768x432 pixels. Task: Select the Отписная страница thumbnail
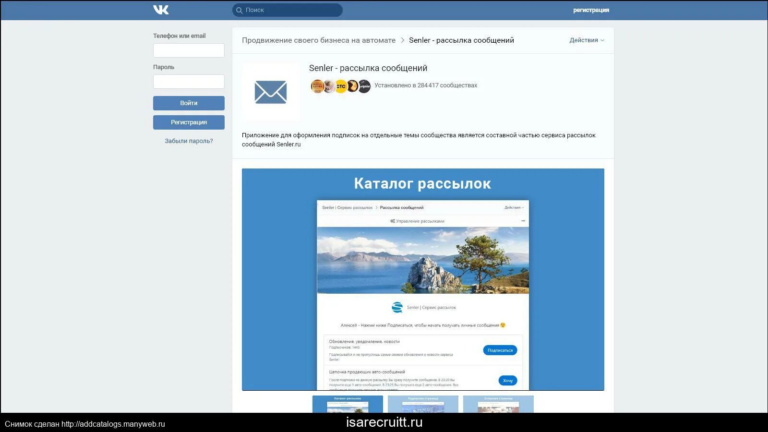click(x=498, y=404)
